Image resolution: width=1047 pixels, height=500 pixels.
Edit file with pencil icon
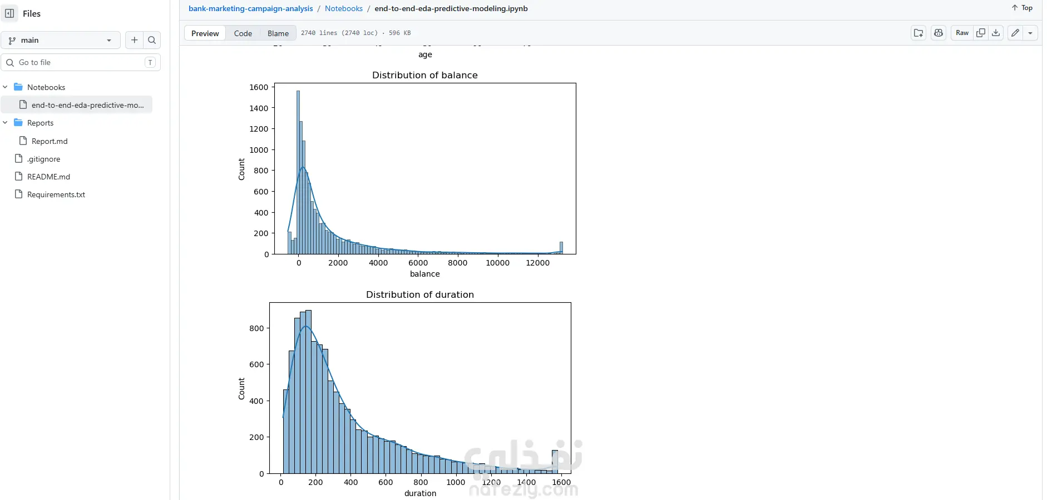(1015, 33)
